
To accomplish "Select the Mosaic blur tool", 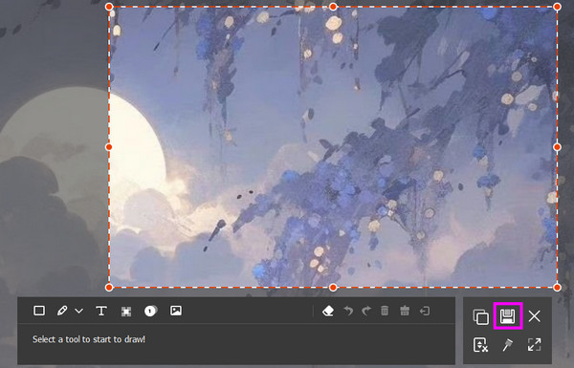I will click(x=126, y=312).
